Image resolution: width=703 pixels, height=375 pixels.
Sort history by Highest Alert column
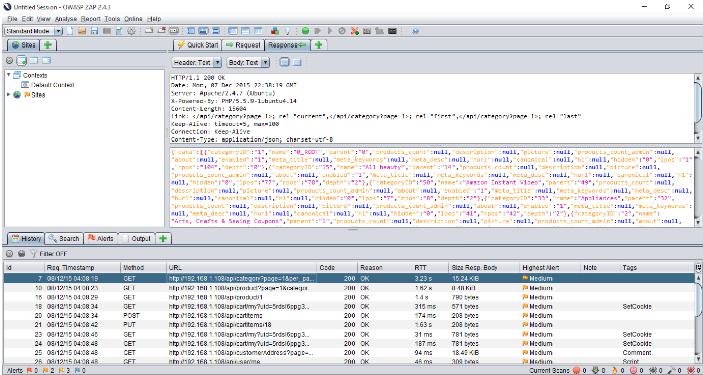[x=550, y=268]
